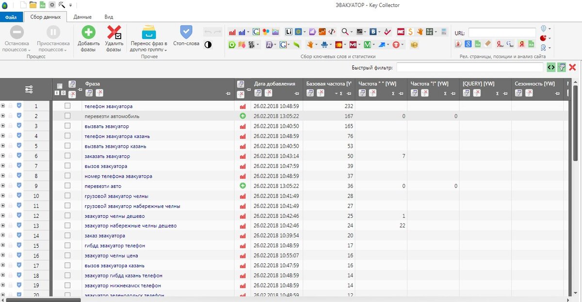This screenshot has height=302, width=582.
Task: Click the eraser icon in site analysis group
Action: [x=488, y=44]
